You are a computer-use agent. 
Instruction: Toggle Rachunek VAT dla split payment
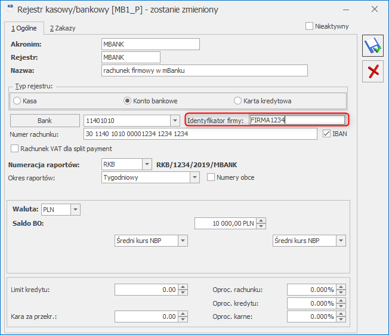click(x=15, y=149)
